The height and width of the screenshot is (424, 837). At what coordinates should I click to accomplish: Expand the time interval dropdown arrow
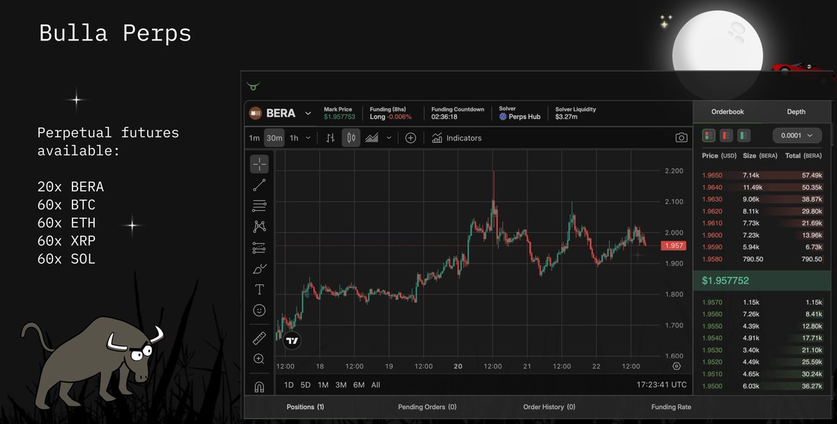click(308, 138)
